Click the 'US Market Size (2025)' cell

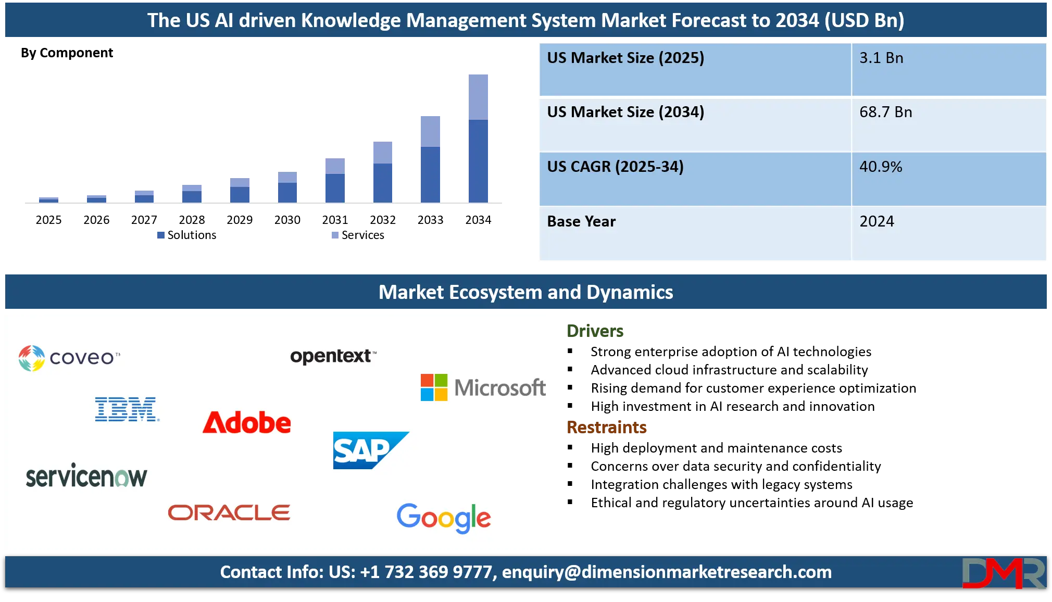click(x=695, y=69)
